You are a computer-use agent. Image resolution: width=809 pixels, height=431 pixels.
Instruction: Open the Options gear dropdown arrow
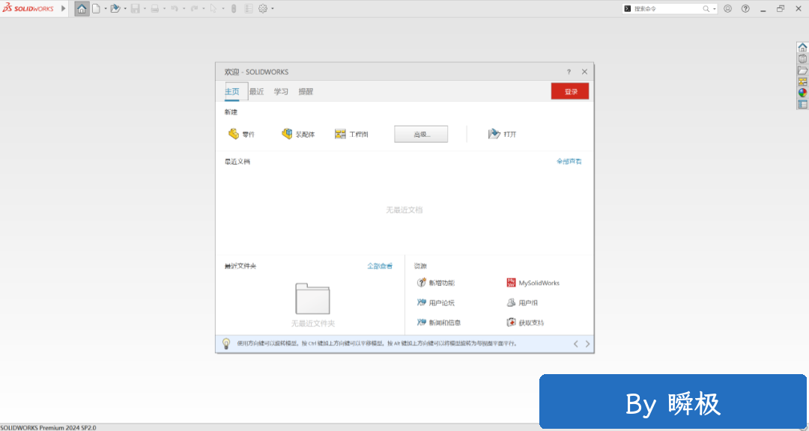[273, 9]
